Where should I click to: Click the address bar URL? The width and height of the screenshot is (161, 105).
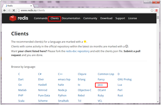tap(33, 10)
